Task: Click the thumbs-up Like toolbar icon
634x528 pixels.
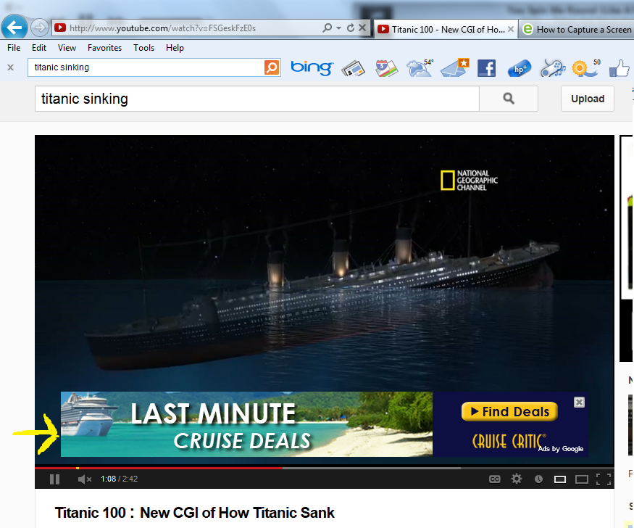Action: (x=619, y=68)
